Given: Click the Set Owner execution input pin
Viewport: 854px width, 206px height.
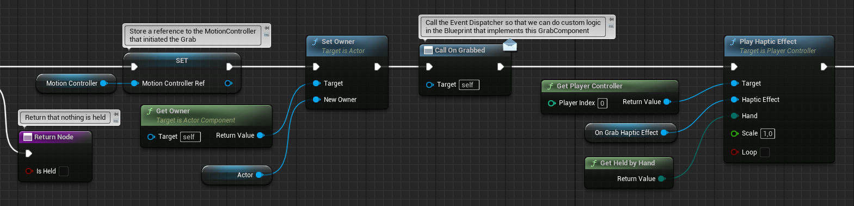Looking at the screenshot, I should 316,67.
